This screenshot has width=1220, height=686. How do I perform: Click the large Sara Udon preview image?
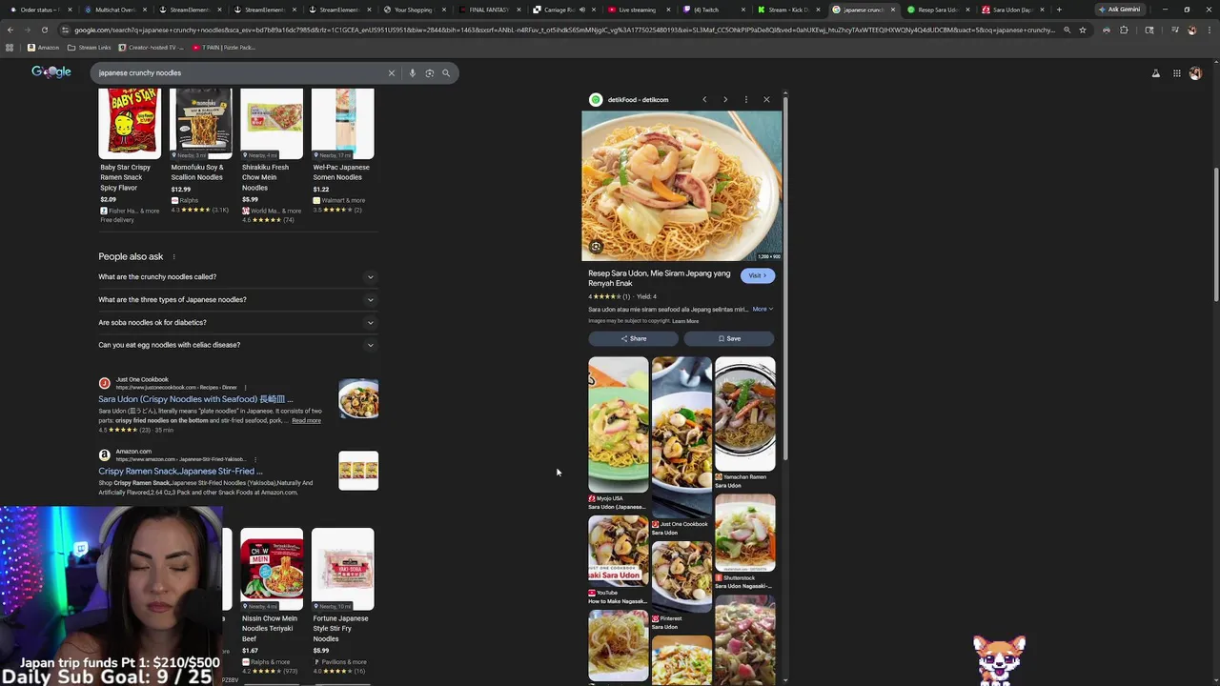(x=681, y=186)
